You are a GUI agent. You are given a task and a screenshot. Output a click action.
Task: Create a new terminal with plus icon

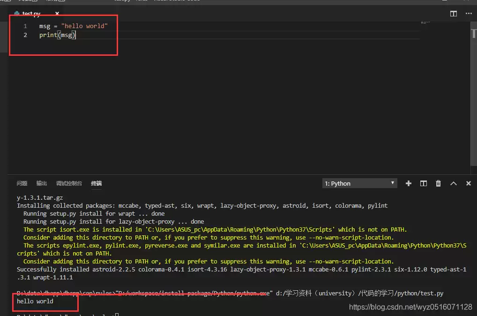point(408,183)
